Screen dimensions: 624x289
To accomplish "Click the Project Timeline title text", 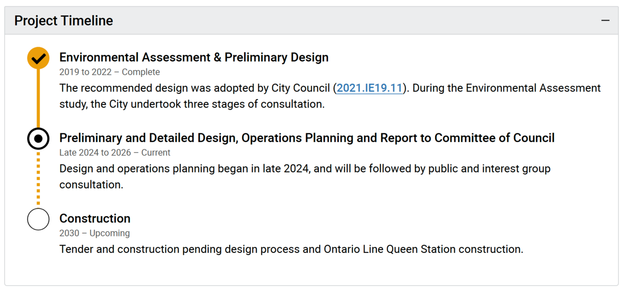I will [x=63, y=20].
